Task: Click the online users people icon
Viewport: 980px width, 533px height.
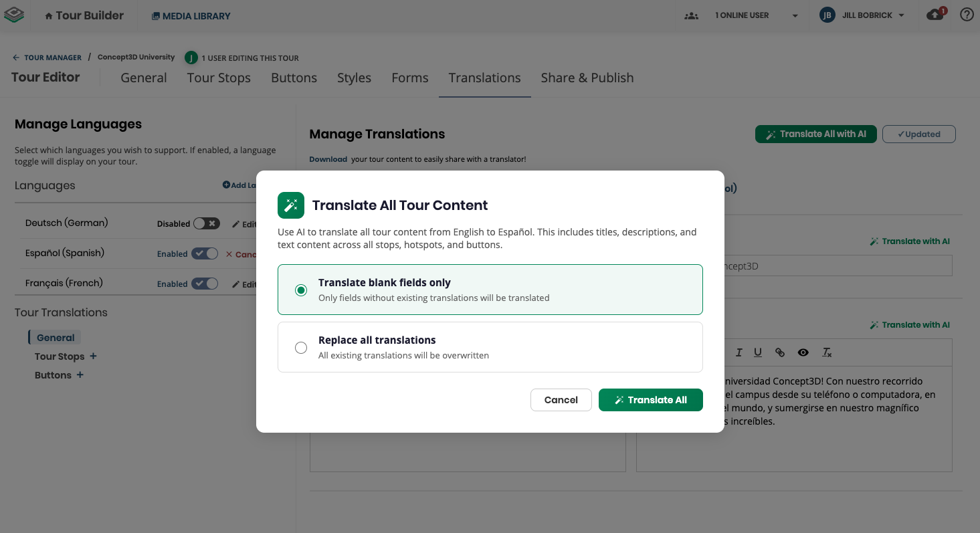Action: pos(691,15)
